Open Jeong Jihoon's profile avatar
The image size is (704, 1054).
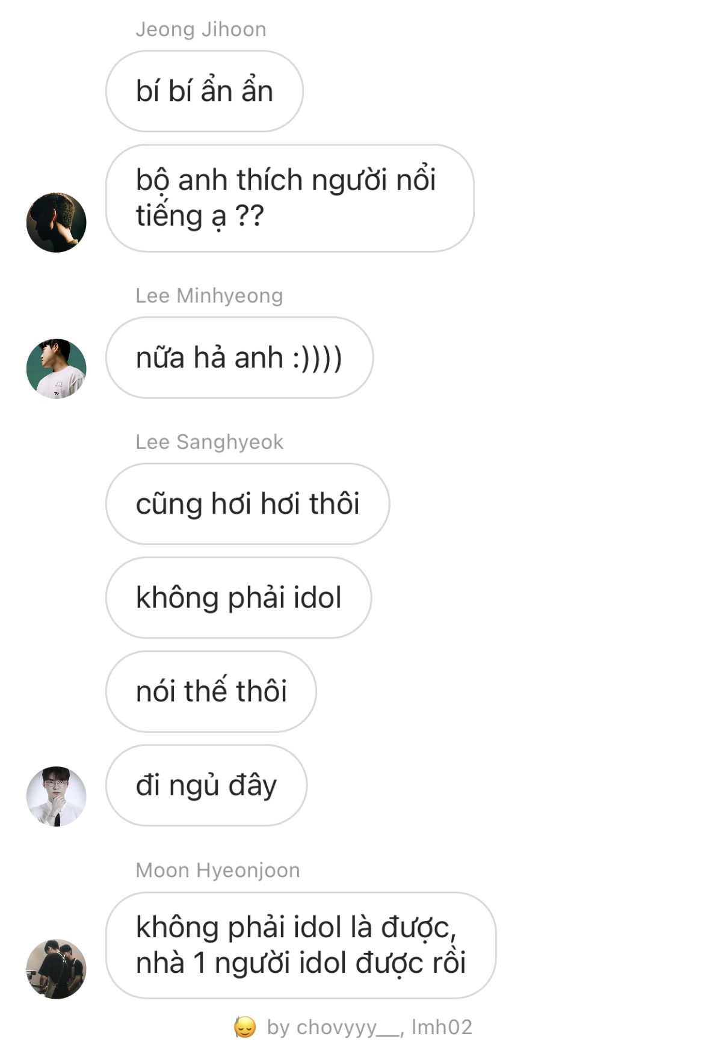click(x=57, y=223)
